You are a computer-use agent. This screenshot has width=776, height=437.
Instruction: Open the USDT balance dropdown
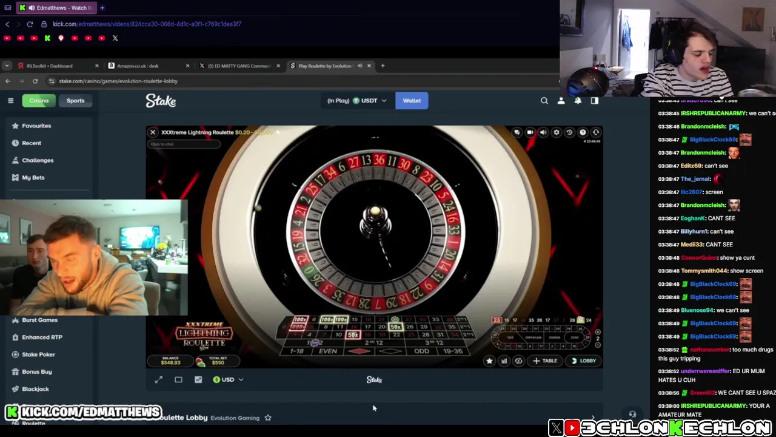356,101
